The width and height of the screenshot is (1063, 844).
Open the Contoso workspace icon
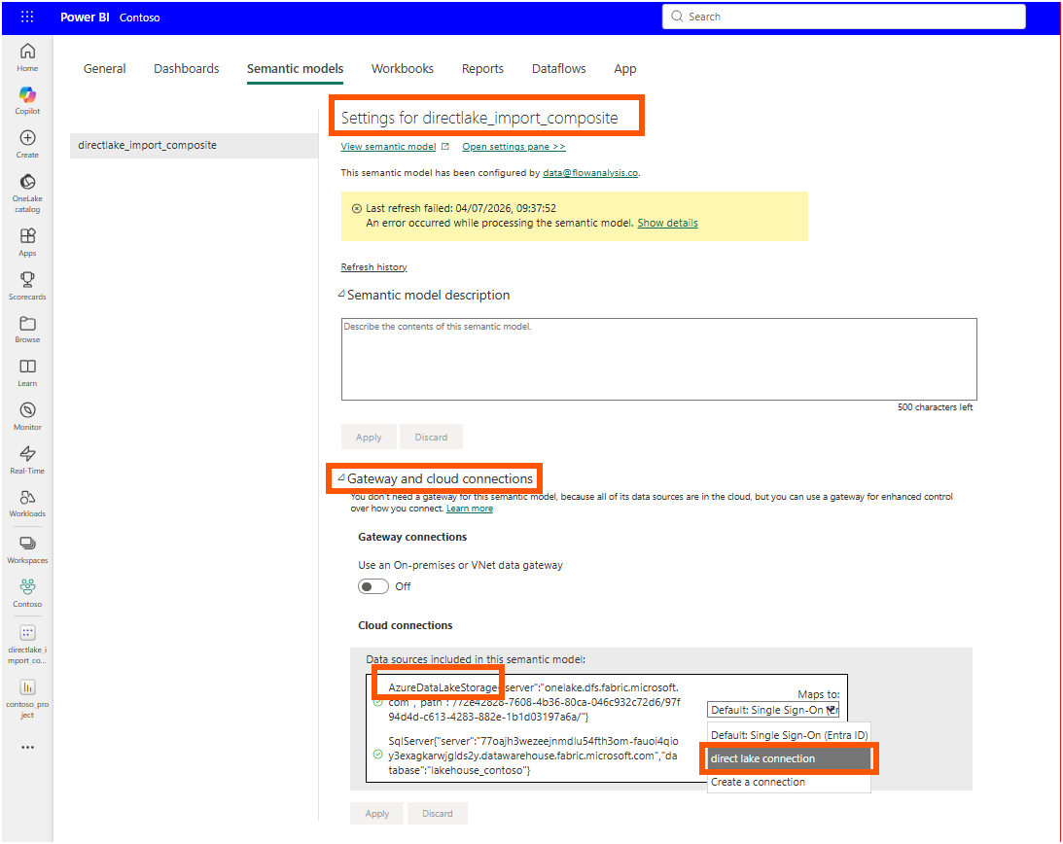point(27,586)
